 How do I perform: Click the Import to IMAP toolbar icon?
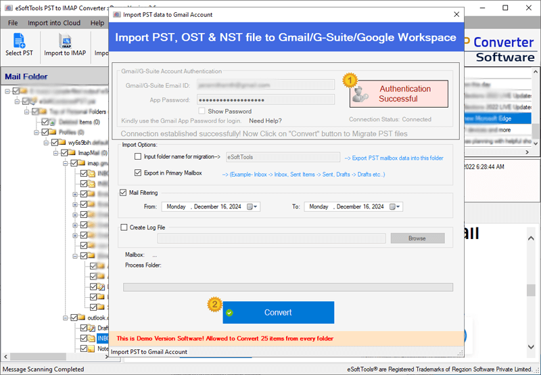pyautogui.click(x=65, y=41)
